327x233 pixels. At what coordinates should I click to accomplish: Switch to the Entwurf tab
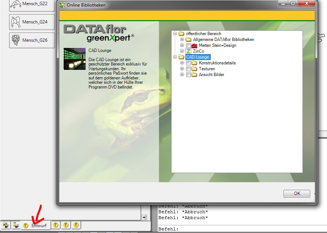coord(36,225)
